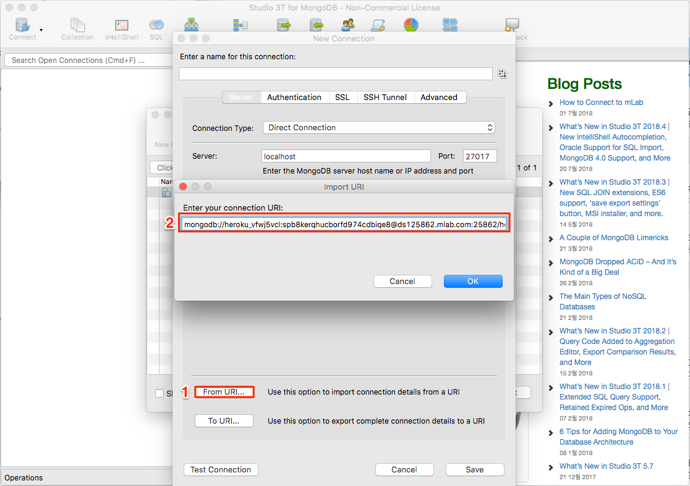Image resolution: width=690 pixels, height=486 pixels.
Task: Select the color grid icon beside the name field
Action: (502, 73)
